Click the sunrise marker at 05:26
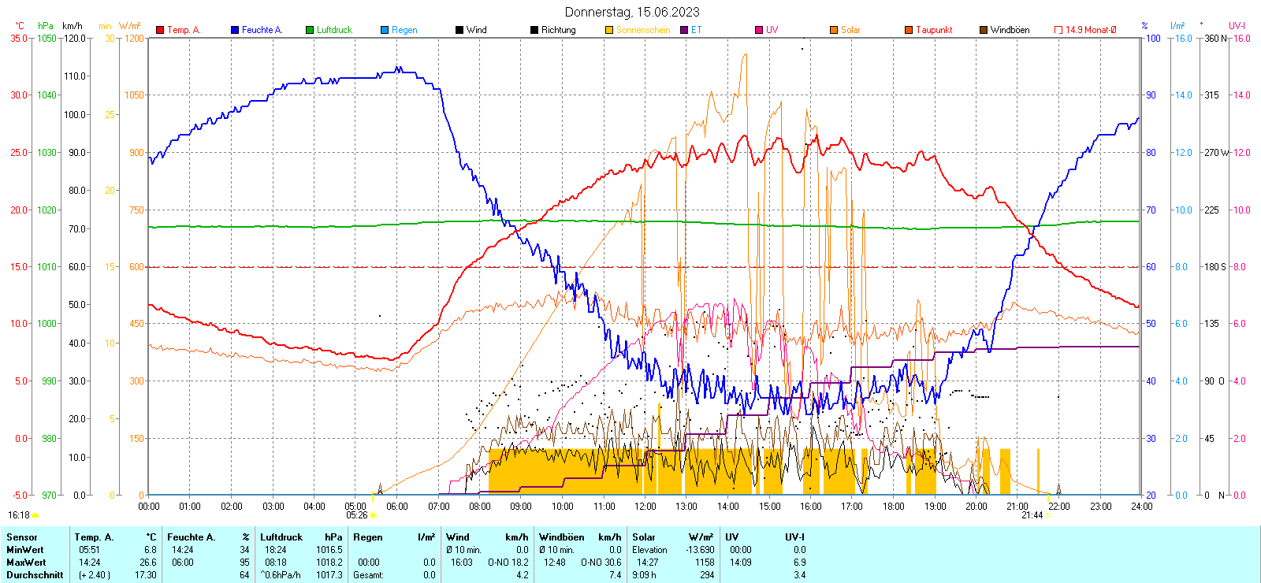The image size is (1261, 583). pyautogui.click(x=373, y=515)
